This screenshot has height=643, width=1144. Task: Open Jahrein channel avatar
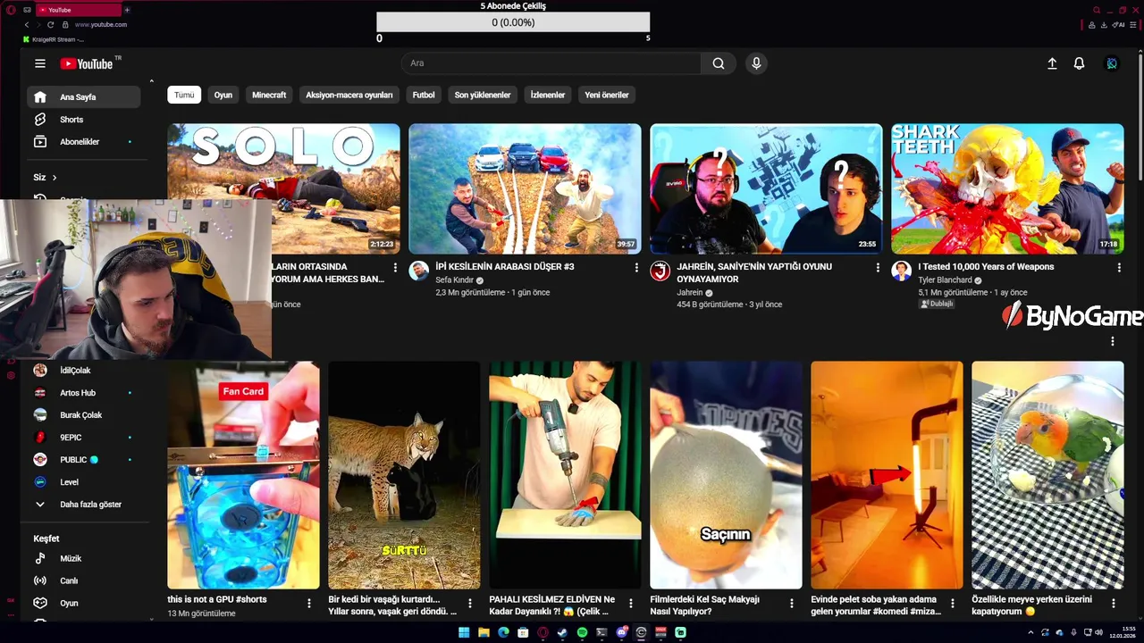[x=660, y=271]
